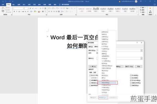This screenshot has height=104, width=157.
Task: Click the 取消 Cancel button
Action: coord(139,66)
